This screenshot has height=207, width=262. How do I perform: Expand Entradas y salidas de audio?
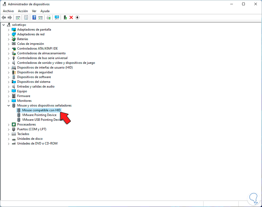(8, 87)
